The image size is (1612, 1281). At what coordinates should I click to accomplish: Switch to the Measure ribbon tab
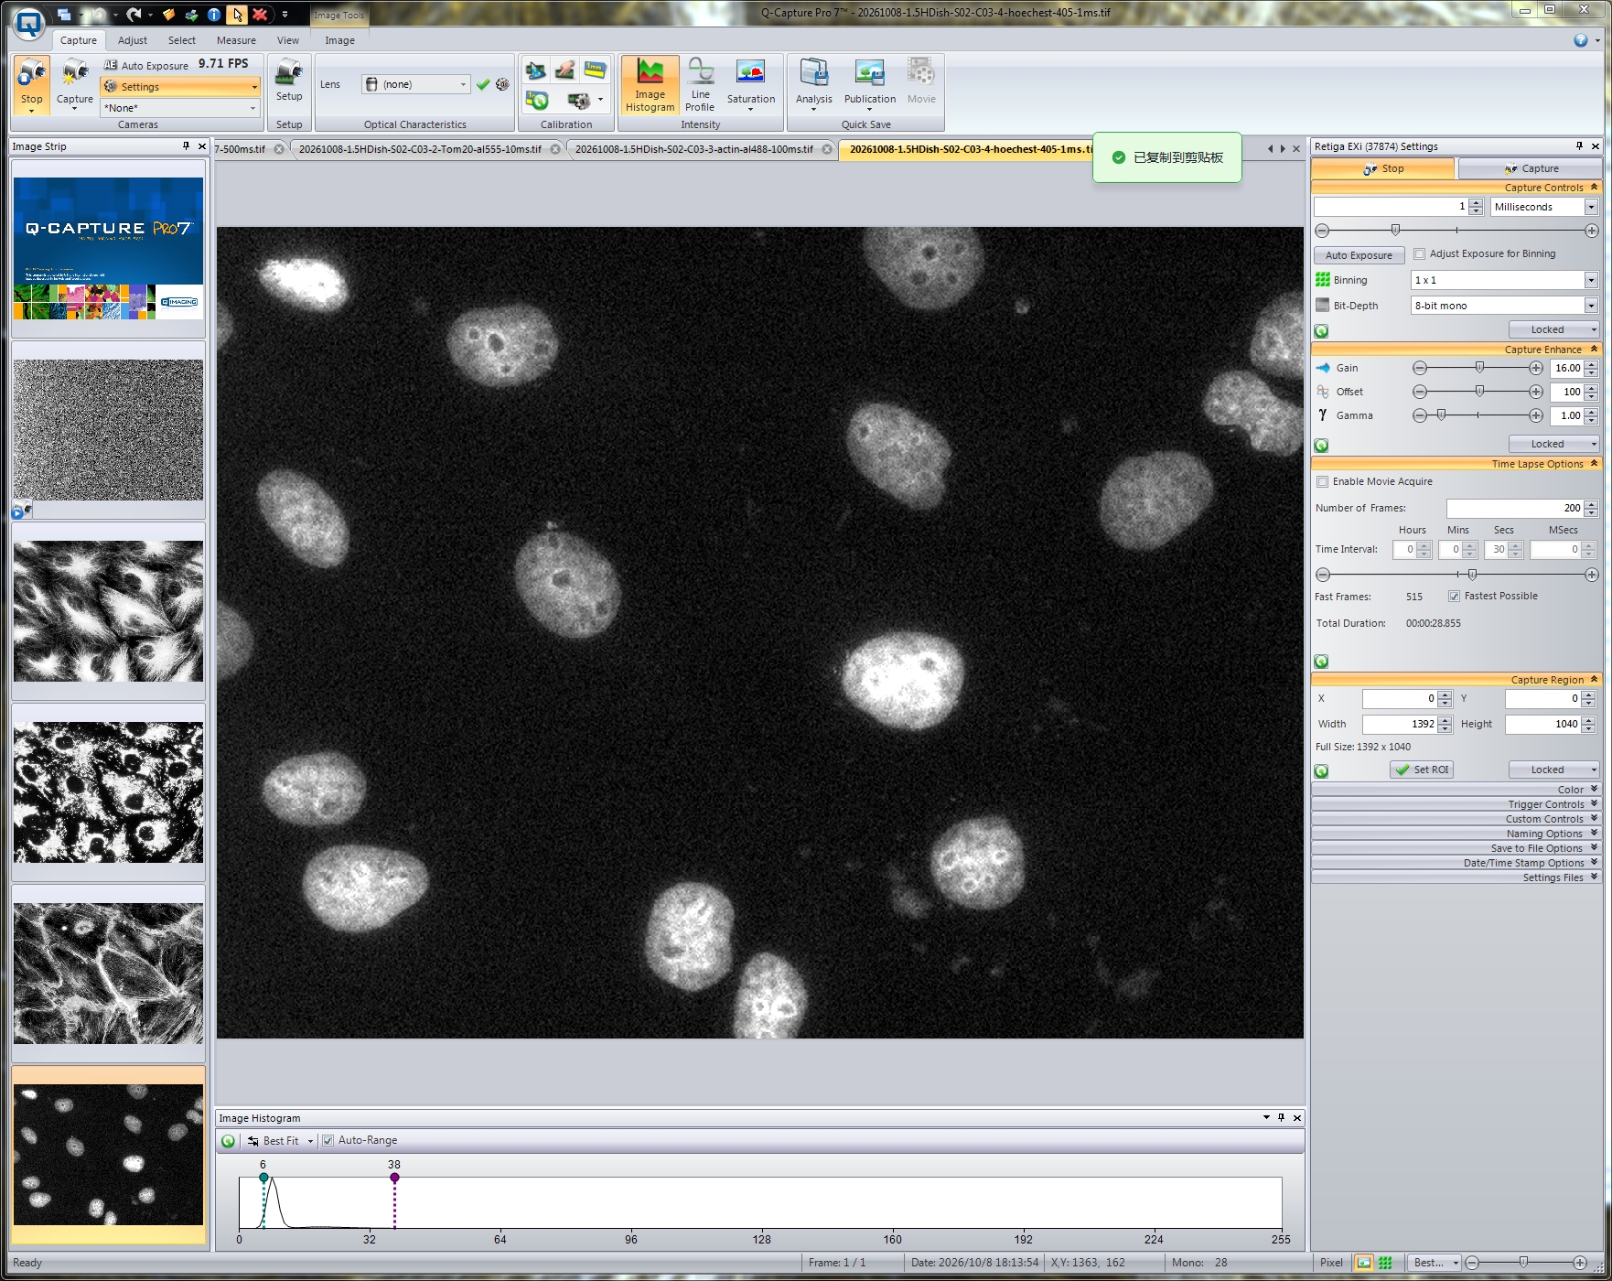click(x=236, y=40)
